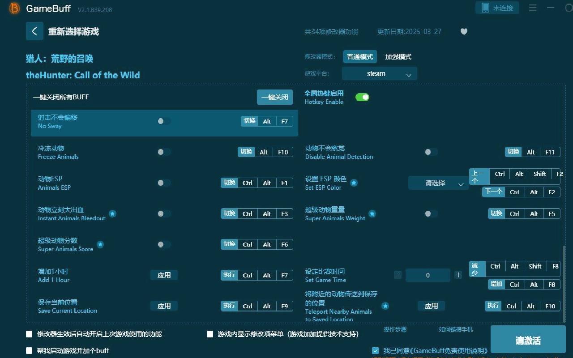Increase Set Game Time with plus button
Viewport: 573px width, 358px height.
tap(458, 275)
